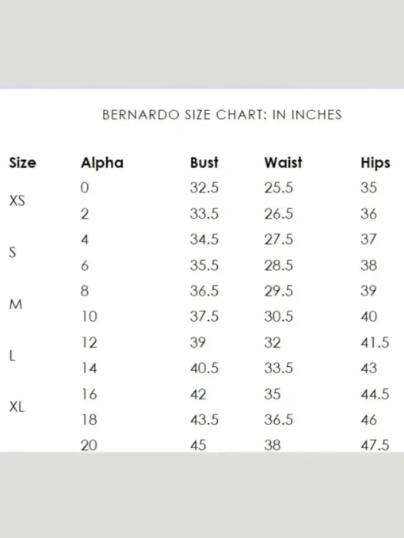Click the 41.5 hips measurement
Viewport: 404px width, 538px height.
[375, 342]
